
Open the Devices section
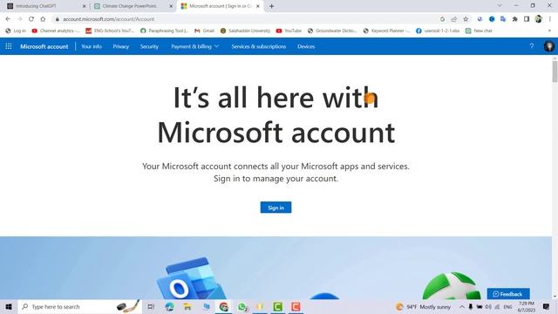[x=306, y=46]
